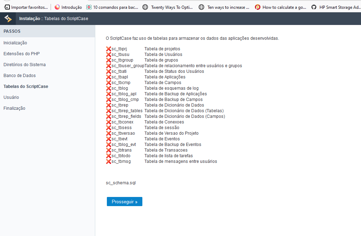The width and height of the screenshot is (361, 236).
Task: Click the sc_tbversao table name
Action: tap(123, 133)
